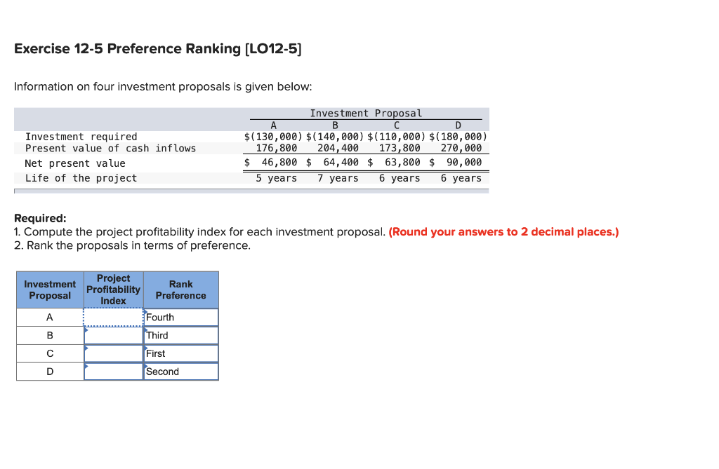Select the Proposal A row label in answer table

click(49, 317)
